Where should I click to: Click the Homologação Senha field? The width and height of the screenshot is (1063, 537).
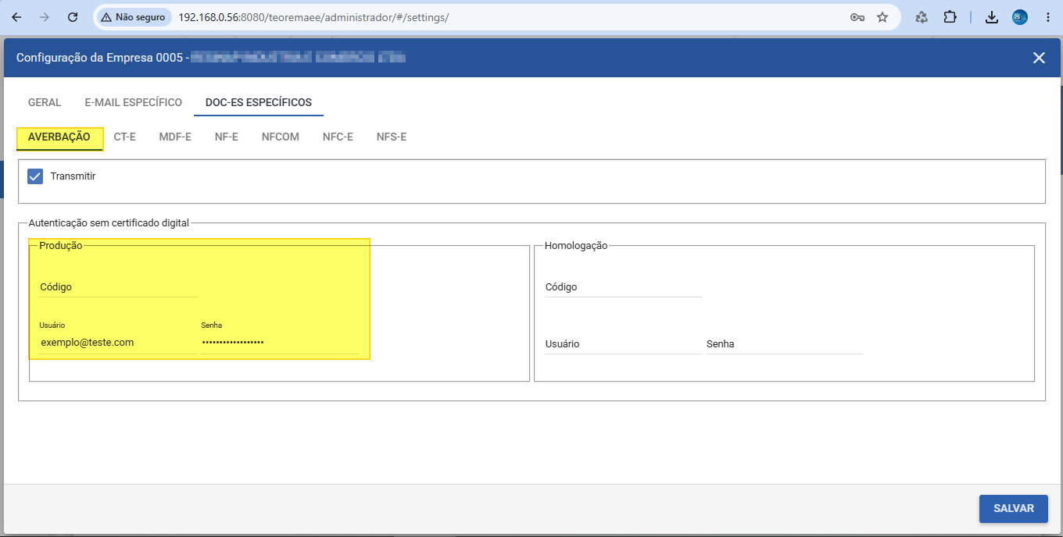785,343
